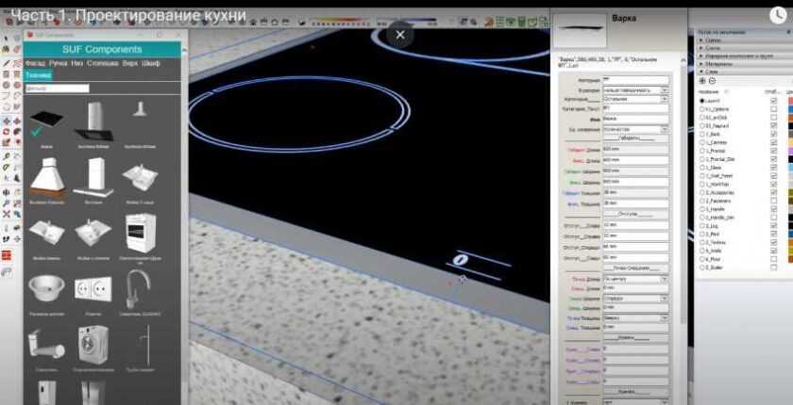Click the round sink component icon
This screenshot has width=793, height=405.
click(x=47, y=286)
